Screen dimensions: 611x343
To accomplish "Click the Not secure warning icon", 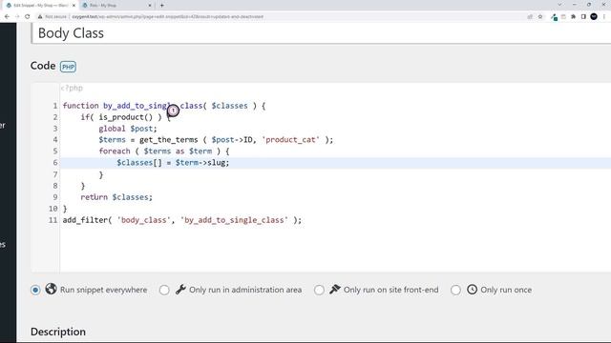I will [40, 17].
